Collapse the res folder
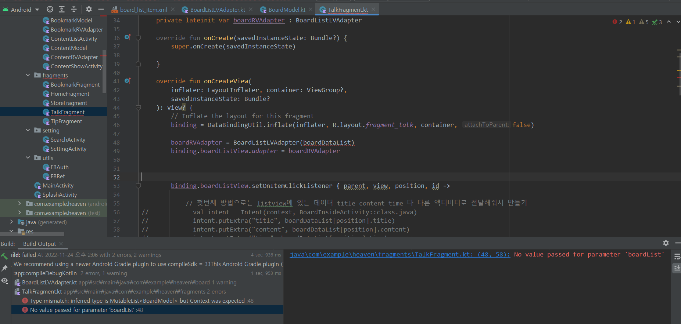 (11, 231)
